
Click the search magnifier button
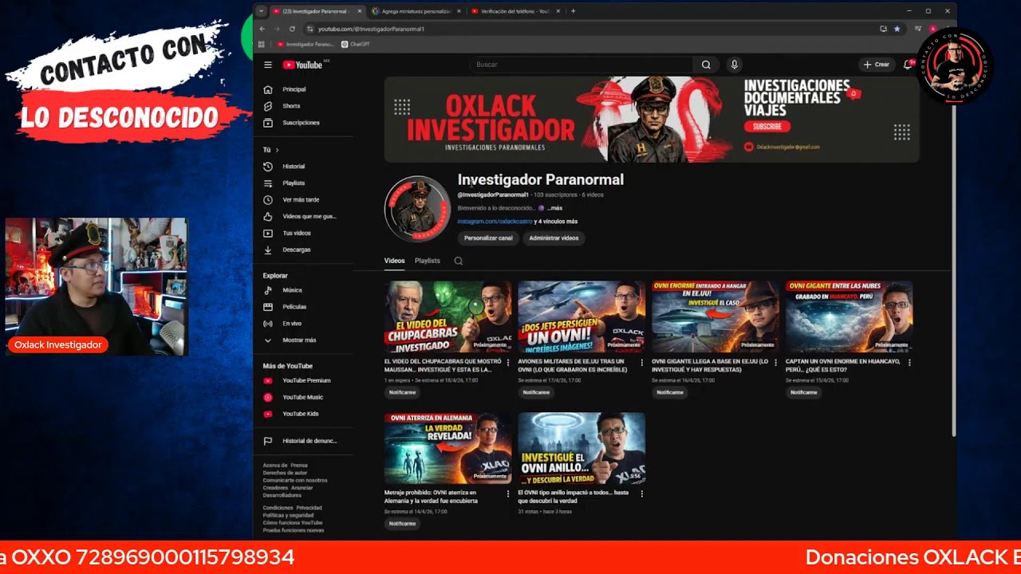coord(706,65)
